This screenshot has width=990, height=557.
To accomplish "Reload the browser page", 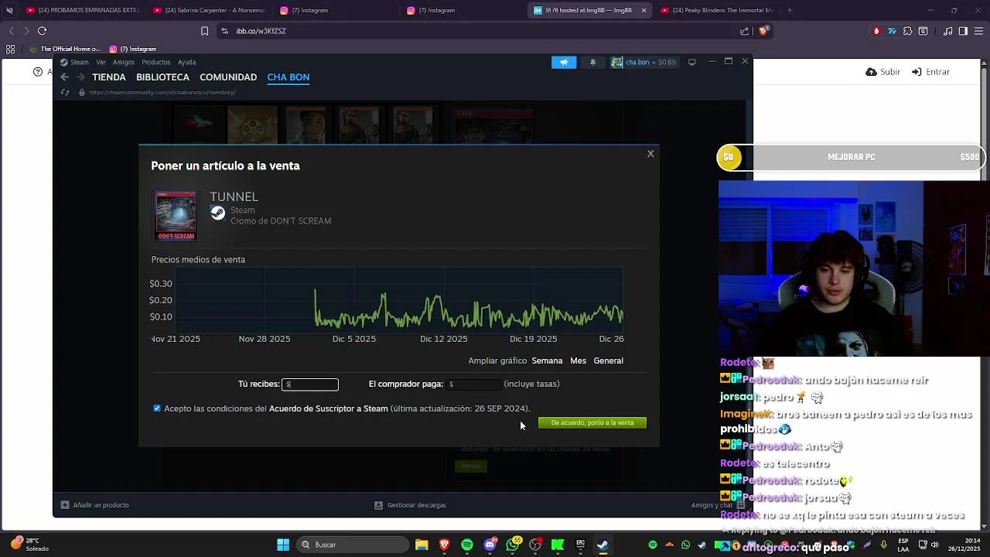I will pos(42,31).
